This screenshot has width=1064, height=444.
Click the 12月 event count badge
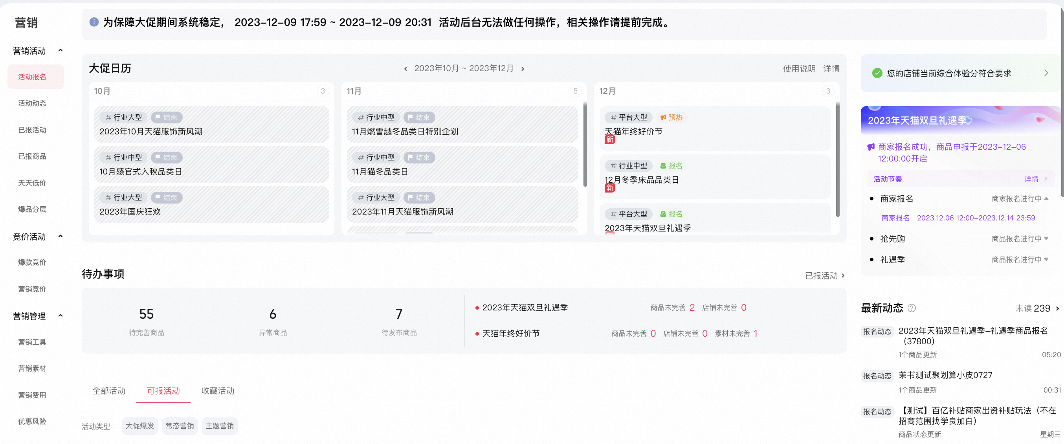(x=828, y=91)
